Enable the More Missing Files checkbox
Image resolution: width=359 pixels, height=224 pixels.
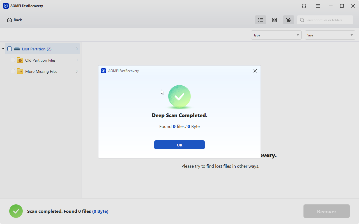click(13, 71)
